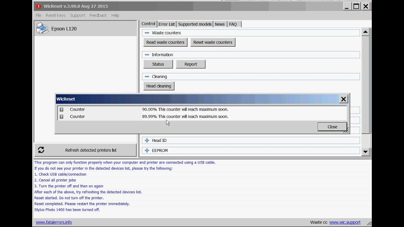
Task: Collapse the Cleaning section
Action: click(147, 77)
